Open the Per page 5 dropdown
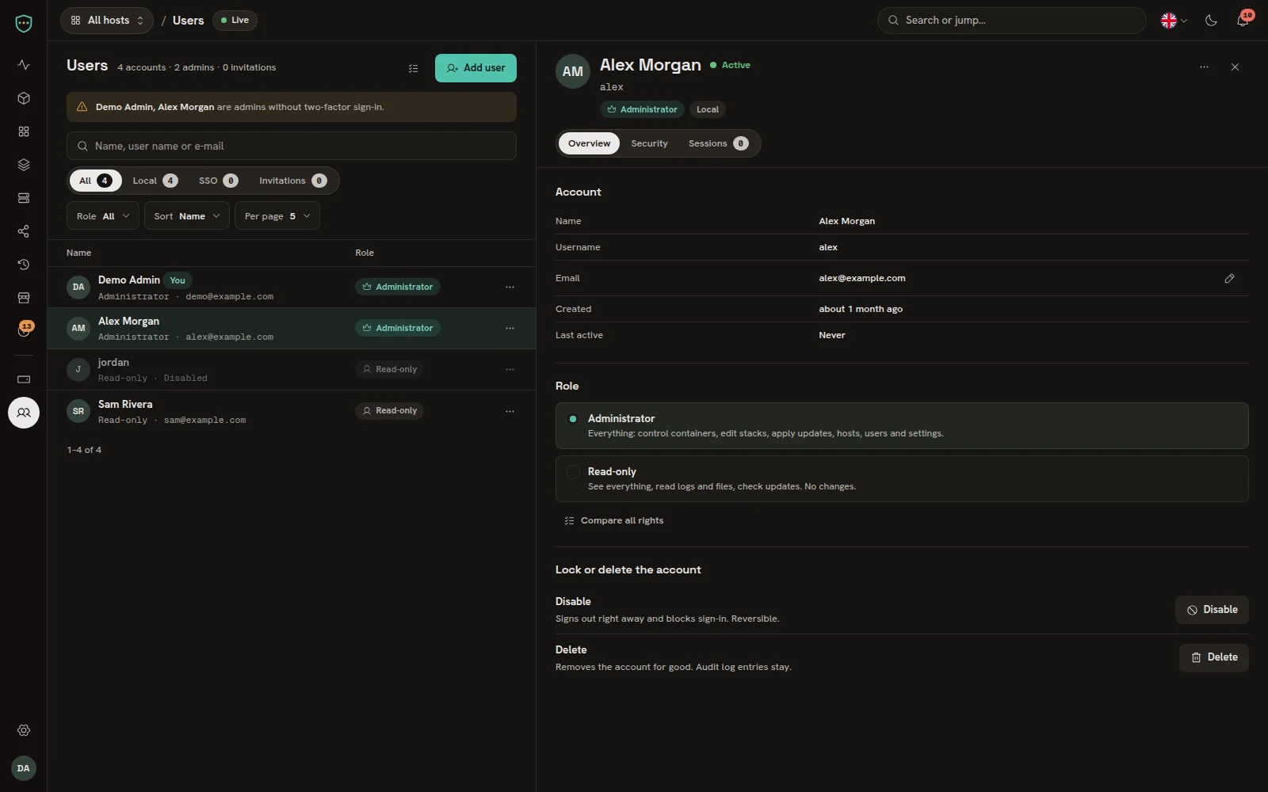 pos(277,215)
